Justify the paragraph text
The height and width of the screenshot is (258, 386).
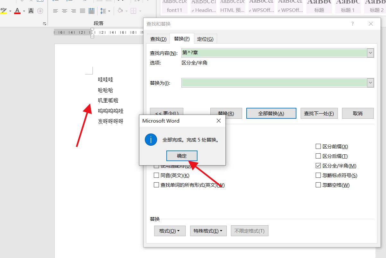(x=83, y=11)
